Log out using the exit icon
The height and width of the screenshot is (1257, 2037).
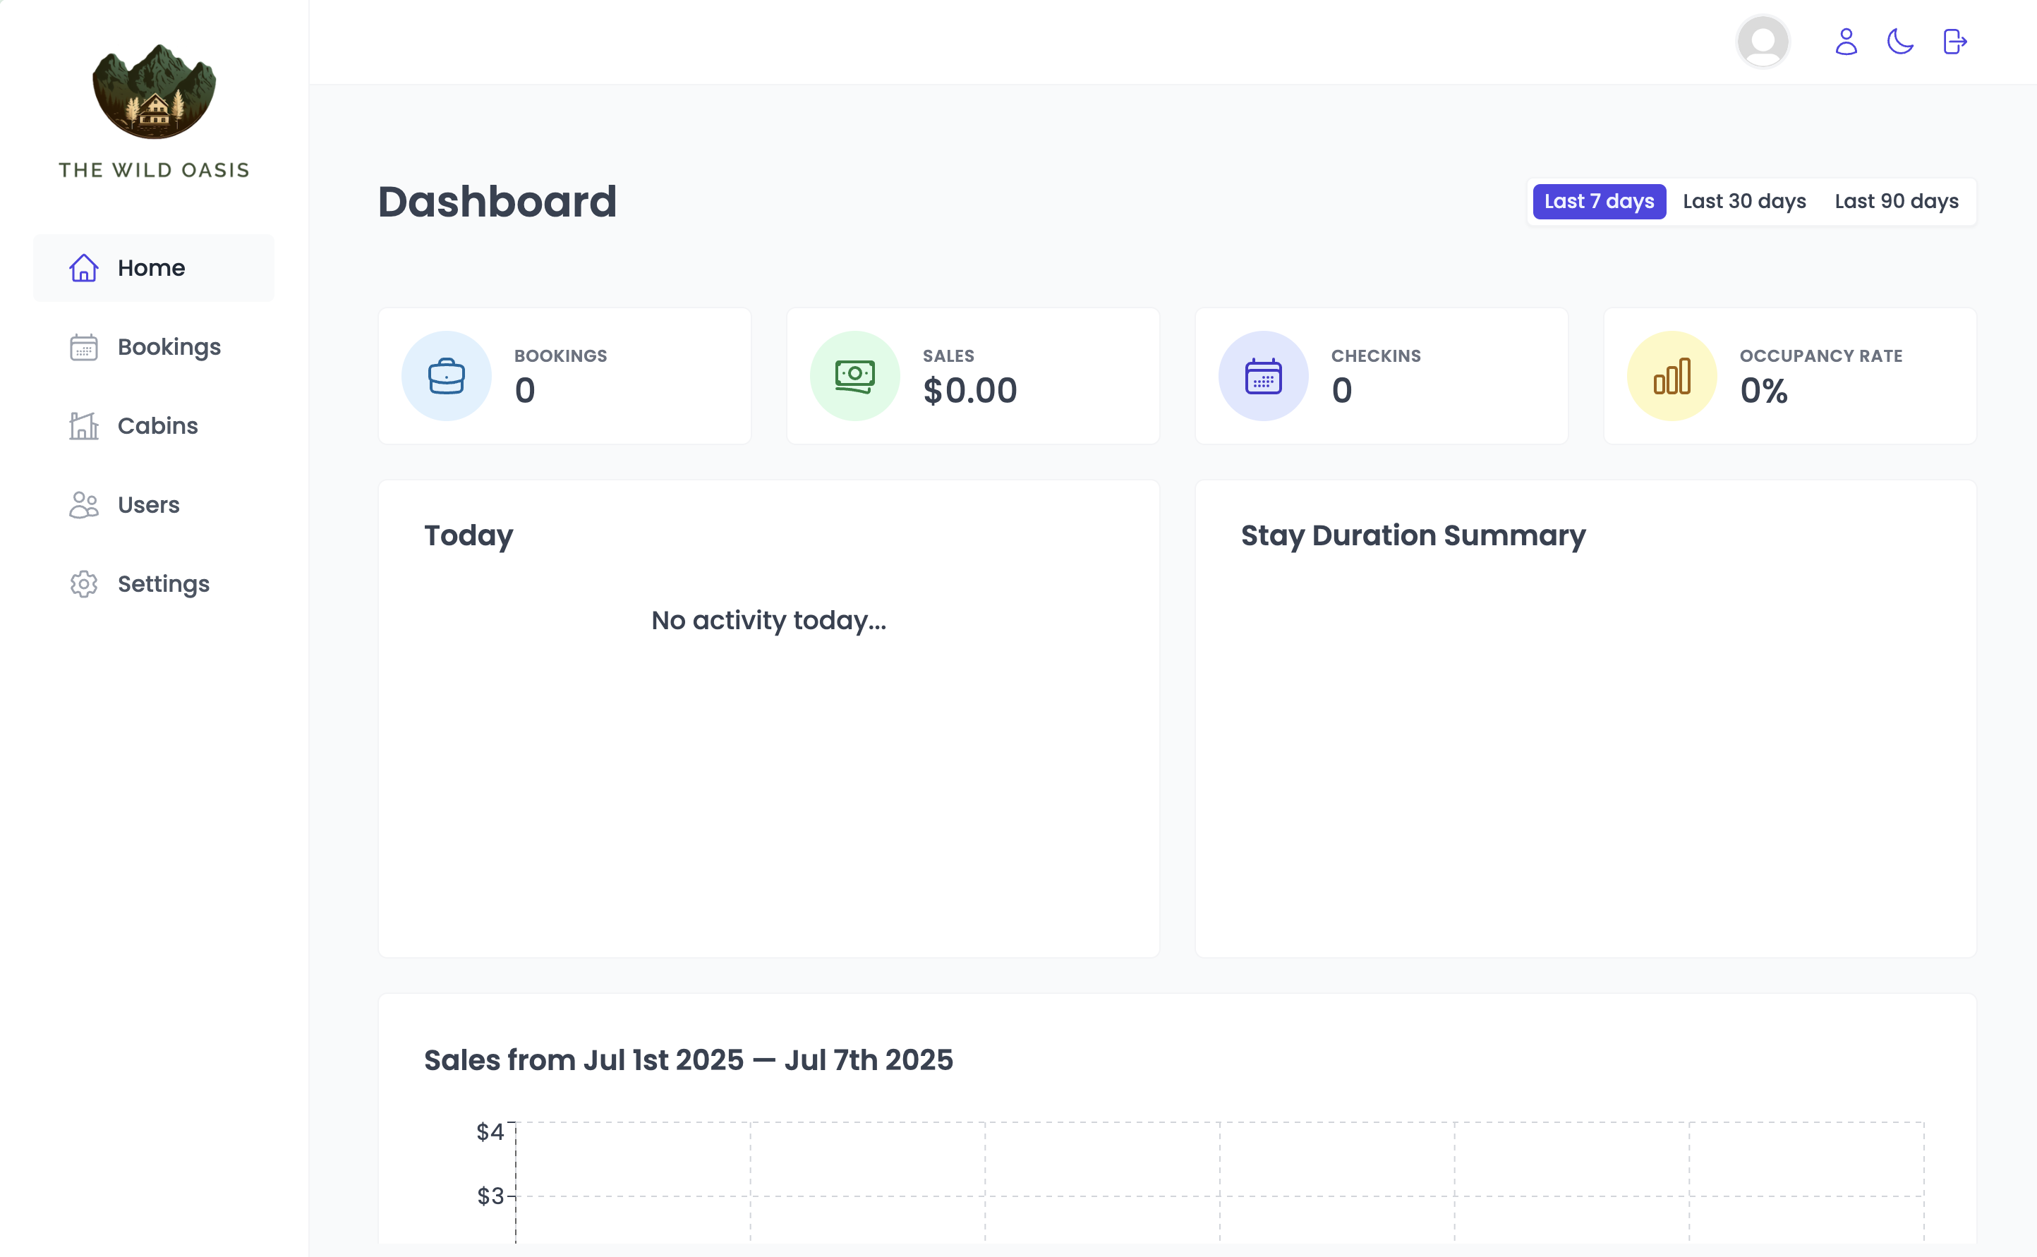(1954, 42)
